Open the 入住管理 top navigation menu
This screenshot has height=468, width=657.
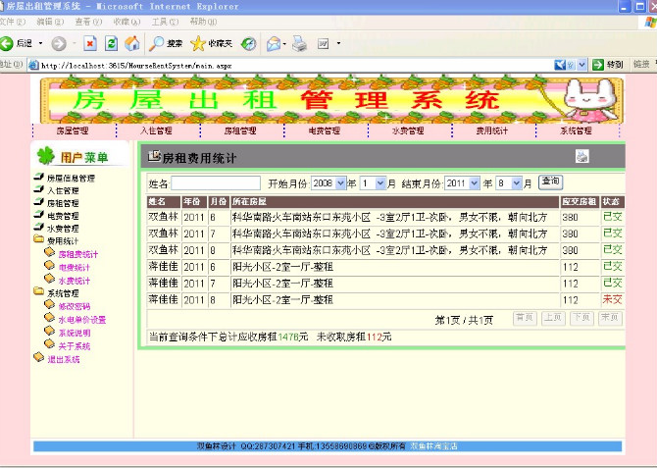click(156, 130)
